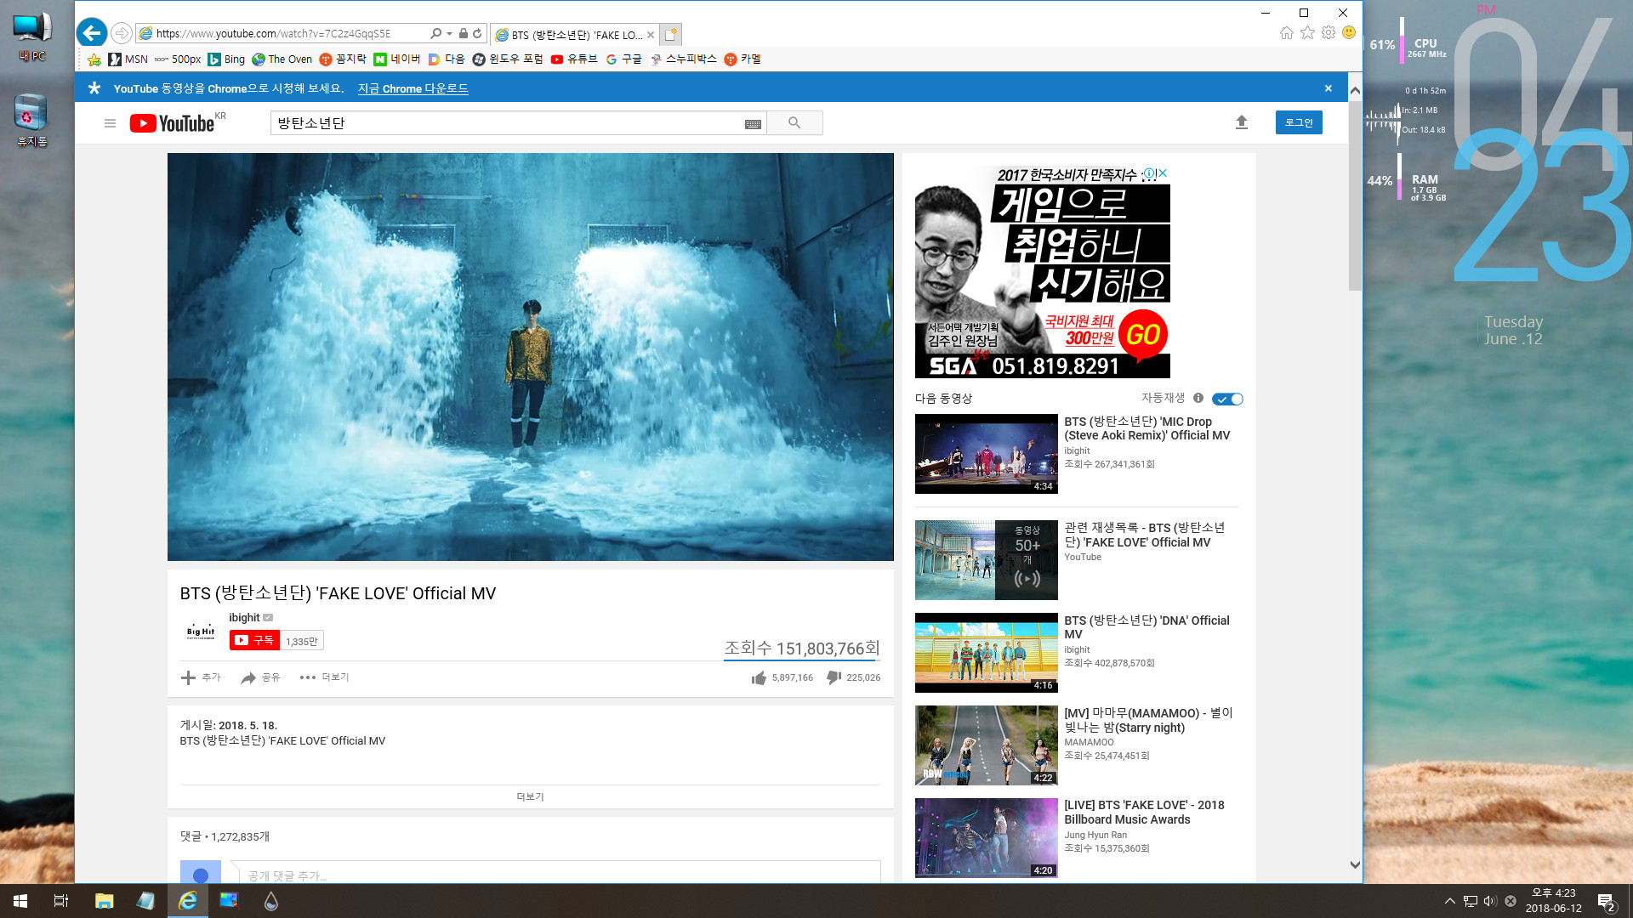Viewport: 1633px width, 918px height.
Task: Click the Big Hit channel avatar
Action: [201, 631]
